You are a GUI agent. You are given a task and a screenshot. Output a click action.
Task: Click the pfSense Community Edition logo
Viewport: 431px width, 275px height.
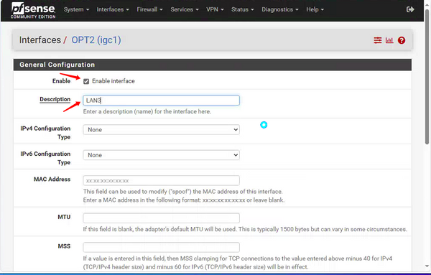33,11
